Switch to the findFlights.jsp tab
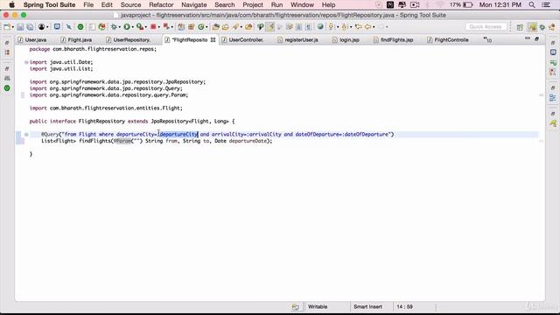560x315 pixels. [x=393, y=40]
